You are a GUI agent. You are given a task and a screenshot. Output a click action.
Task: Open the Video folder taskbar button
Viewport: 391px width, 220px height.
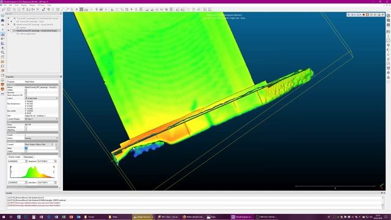119,217
